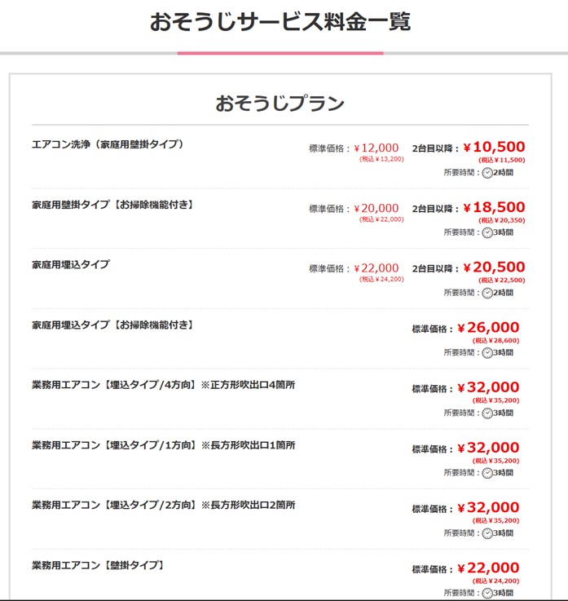Viewport: 568px width, 601px height.
Task: Select the エアコン洗浄（家庭用壁掛タイプ） plan name
Action: (108, 144)
